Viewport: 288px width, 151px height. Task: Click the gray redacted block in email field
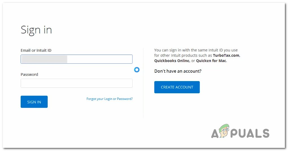tap(44, 59)
